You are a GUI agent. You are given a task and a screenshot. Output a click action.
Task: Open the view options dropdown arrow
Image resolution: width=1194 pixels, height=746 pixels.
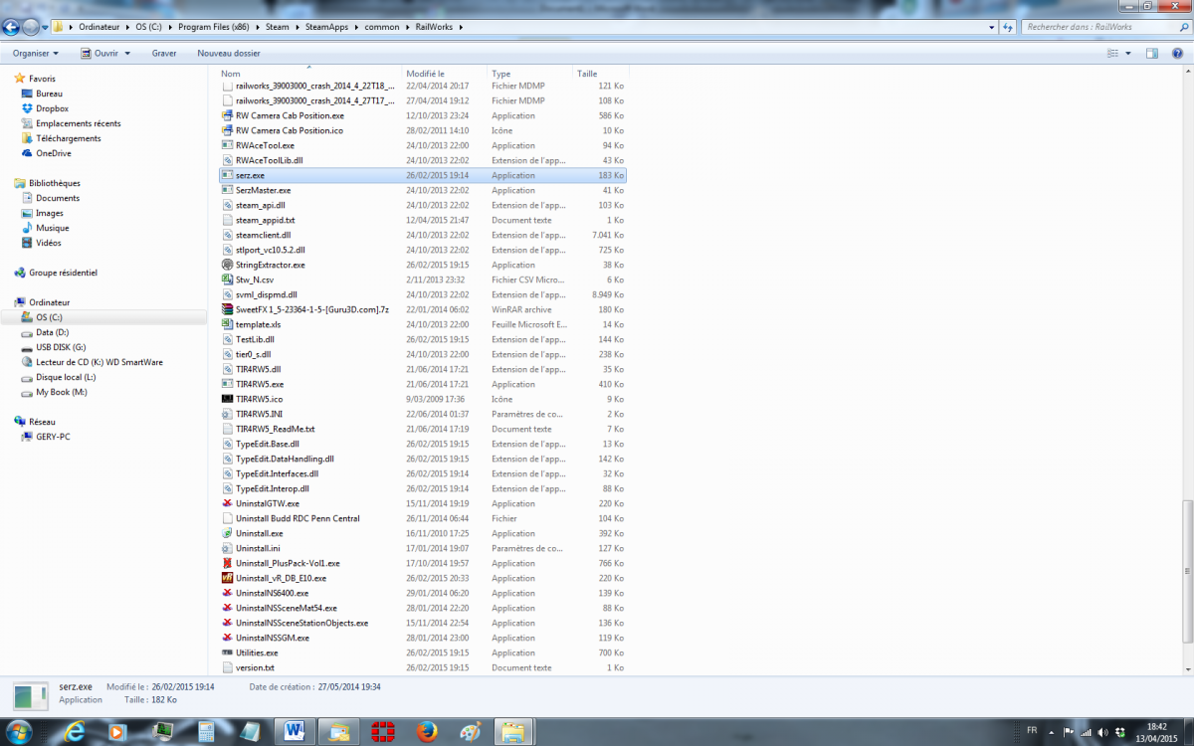coord(1126,54)
